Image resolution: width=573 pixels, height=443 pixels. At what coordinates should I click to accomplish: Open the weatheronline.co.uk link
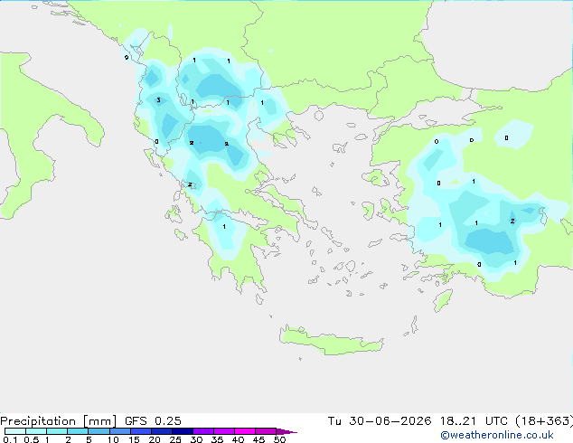tap(497, 435)
